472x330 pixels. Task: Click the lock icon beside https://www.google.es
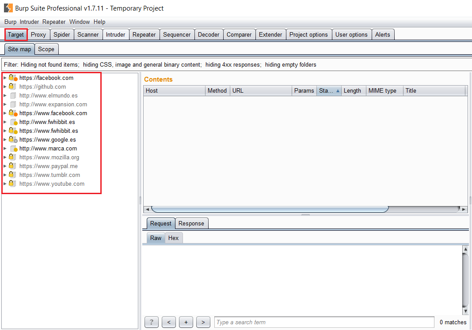coord(12,140)
